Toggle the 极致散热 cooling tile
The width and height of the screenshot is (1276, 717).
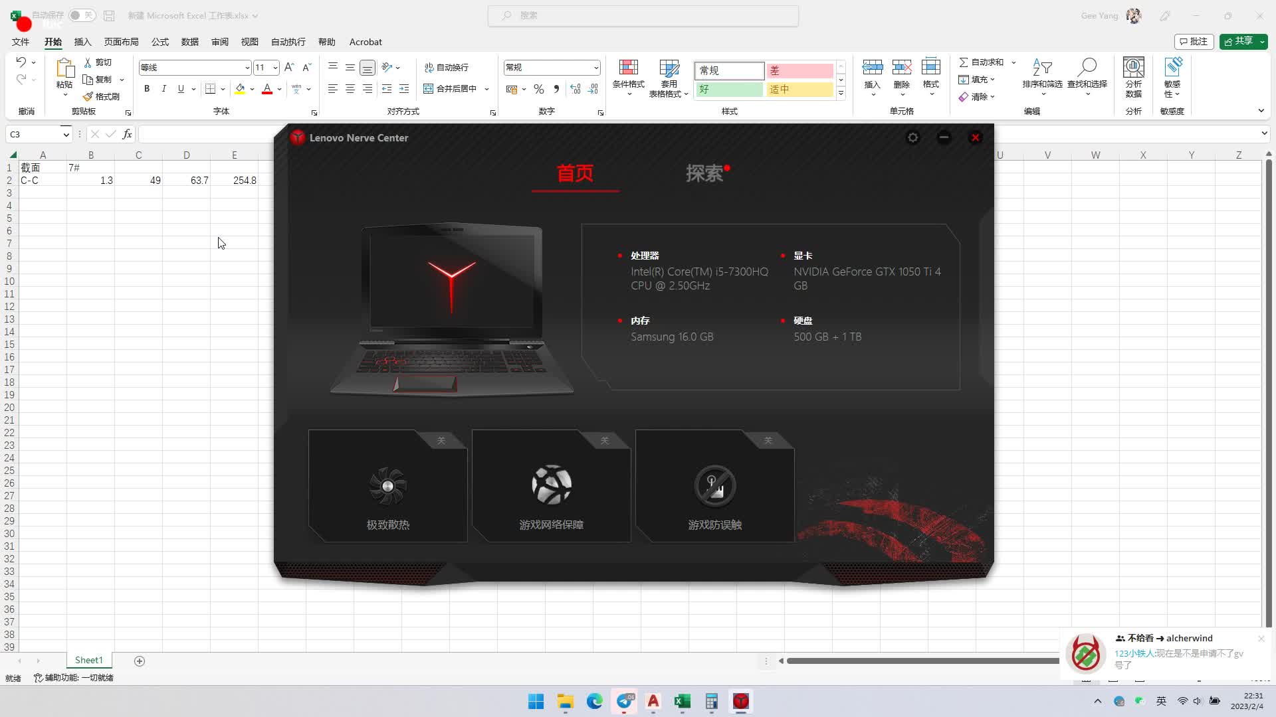388,486
